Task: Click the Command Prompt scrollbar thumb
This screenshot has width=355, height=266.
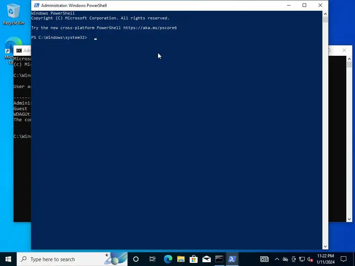Action: [x=349, y=64]
